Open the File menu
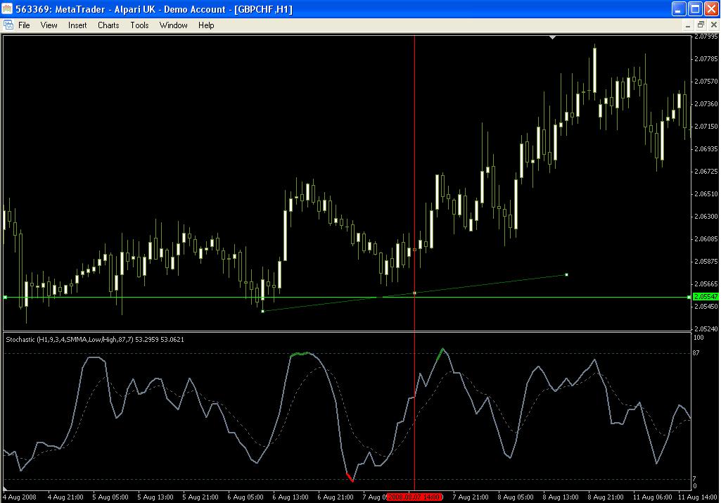The width and height of the screenshot is (721, 503). tap(24, 25)
